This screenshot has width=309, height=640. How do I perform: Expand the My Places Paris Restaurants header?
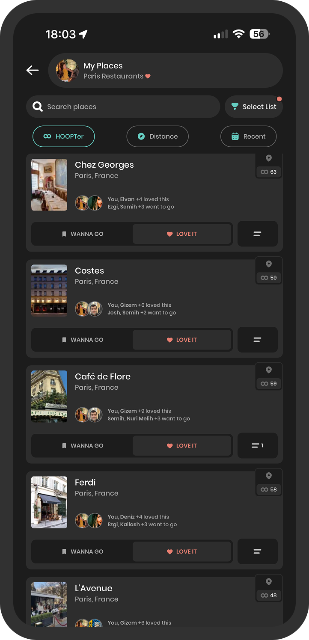(x=166, y=71)
